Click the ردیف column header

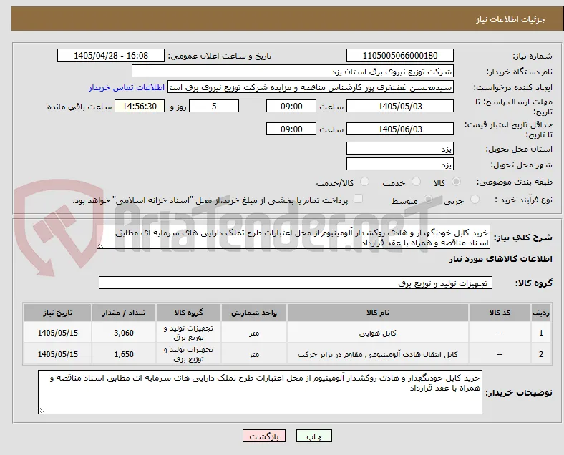pyautogui.click(x=540, y=313)
